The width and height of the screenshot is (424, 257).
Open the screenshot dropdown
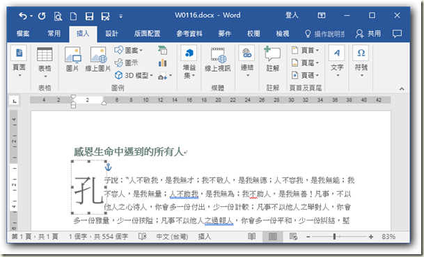[165, 76]
